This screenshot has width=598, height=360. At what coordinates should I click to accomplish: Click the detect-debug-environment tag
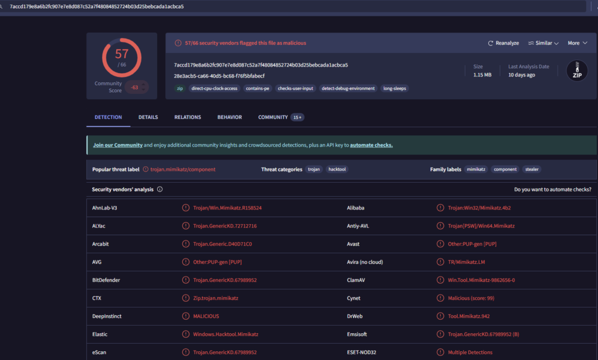tap(348, 88)
